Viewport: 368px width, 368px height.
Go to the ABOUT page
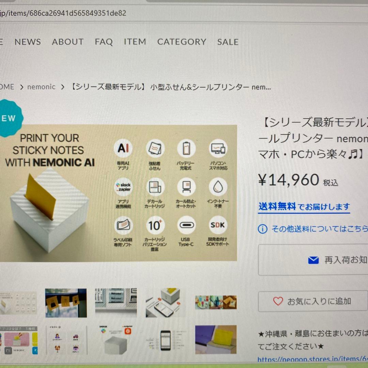[x=68, y=42]
